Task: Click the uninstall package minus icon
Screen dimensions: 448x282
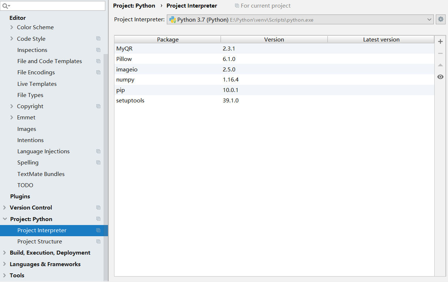Action: tap(440, 53)
